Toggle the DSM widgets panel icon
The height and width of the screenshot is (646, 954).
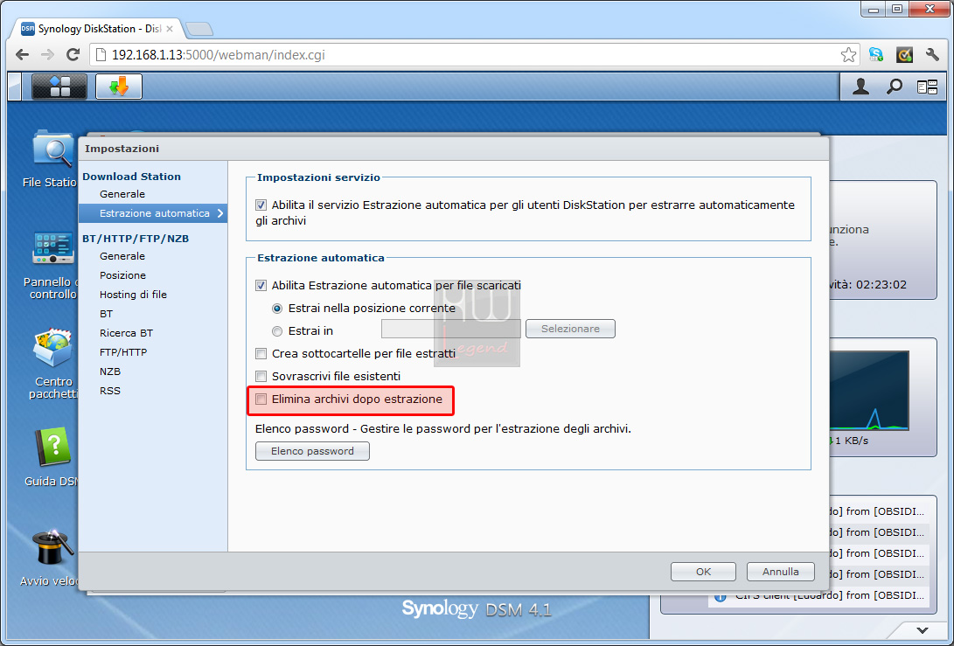coord(927,87)
